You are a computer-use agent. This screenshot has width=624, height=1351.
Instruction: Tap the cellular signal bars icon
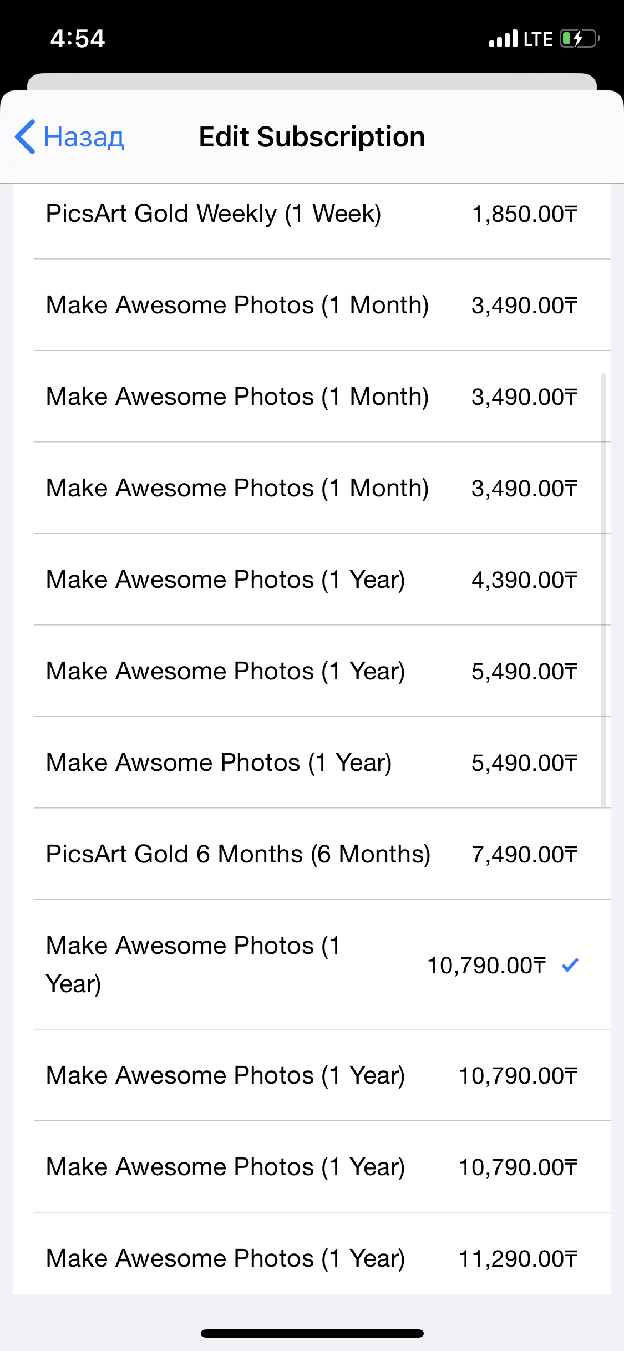pyautogui.click(x=503, y=39)
